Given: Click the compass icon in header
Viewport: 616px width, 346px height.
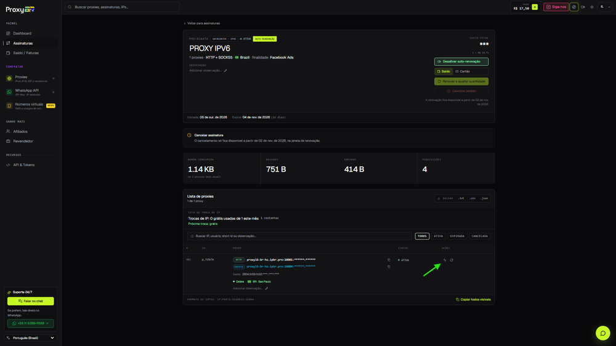Looking at the screenshot, I should click(574, 7).
